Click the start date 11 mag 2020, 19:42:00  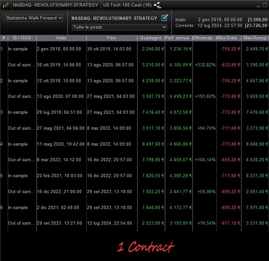tap(61, 144)
